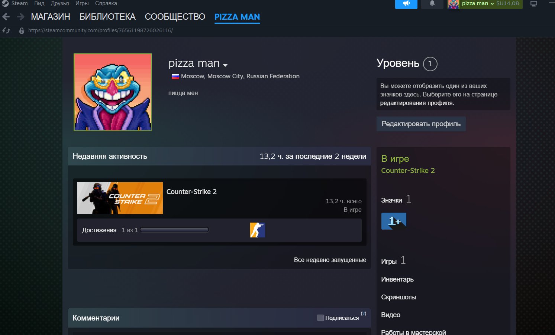
Task: Open Все недавно запущенные link
Action: (x=330, y=260)
